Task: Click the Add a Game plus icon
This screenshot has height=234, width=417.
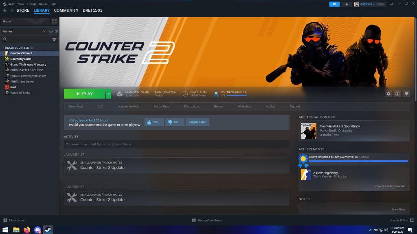Action: coord(5,220)
